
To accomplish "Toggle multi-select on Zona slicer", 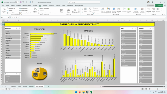I will tap(17, 74).
